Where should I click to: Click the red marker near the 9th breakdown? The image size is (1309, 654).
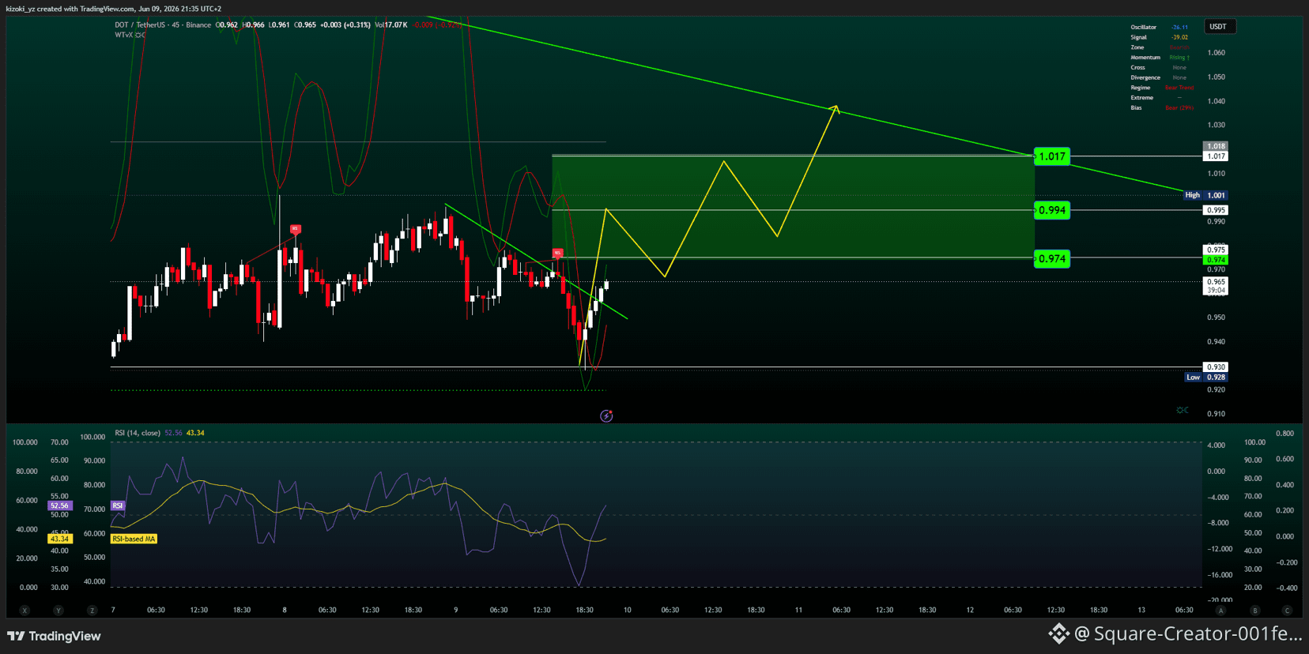pyautogui.click(x=557, y=254)
